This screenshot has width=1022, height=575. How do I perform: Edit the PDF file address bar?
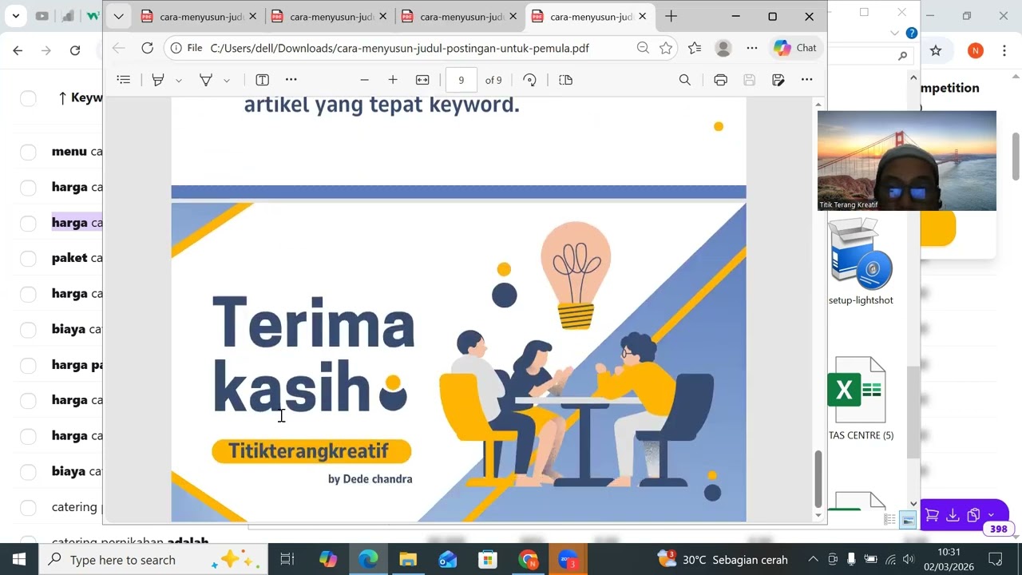[399, 48]
